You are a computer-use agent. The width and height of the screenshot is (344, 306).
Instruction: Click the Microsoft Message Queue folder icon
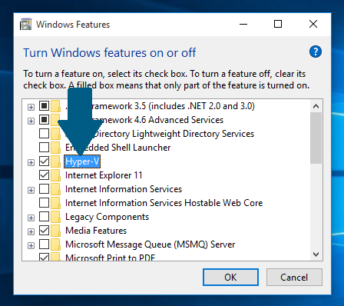[55, 244]
